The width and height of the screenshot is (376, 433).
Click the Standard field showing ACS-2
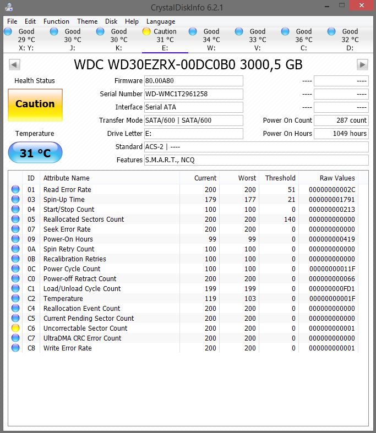(x=257, y=147)
